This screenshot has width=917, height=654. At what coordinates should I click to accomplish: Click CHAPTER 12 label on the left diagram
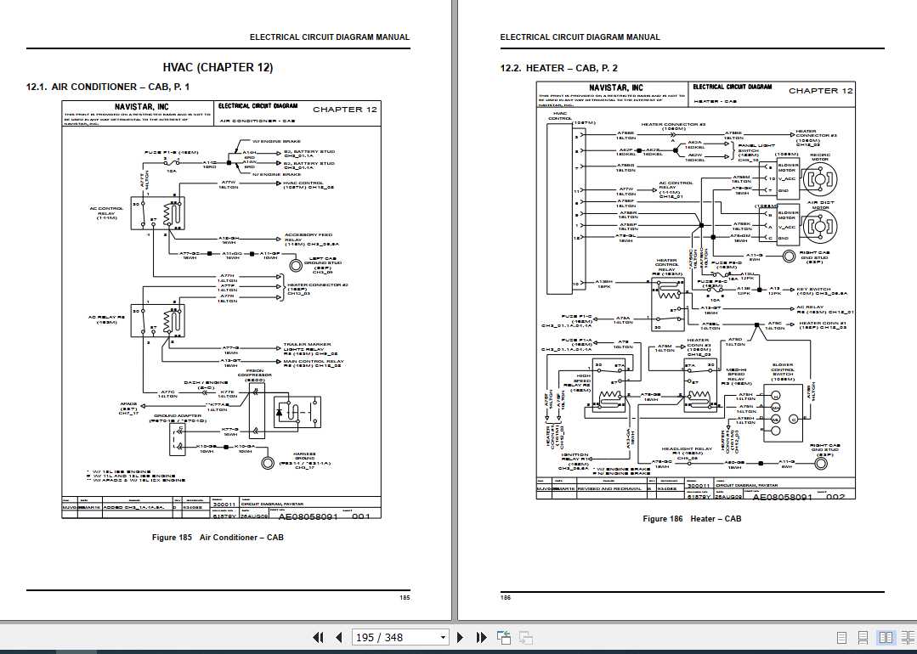(345, 110)
